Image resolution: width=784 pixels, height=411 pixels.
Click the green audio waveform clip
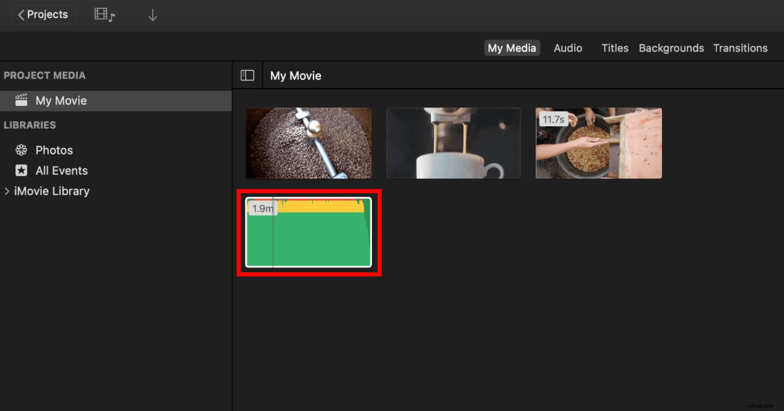tap(309, 234)
